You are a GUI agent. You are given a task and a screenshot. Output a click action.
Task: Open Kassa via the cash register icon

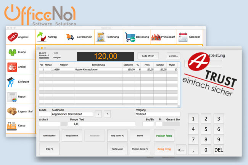coord(12,125)
